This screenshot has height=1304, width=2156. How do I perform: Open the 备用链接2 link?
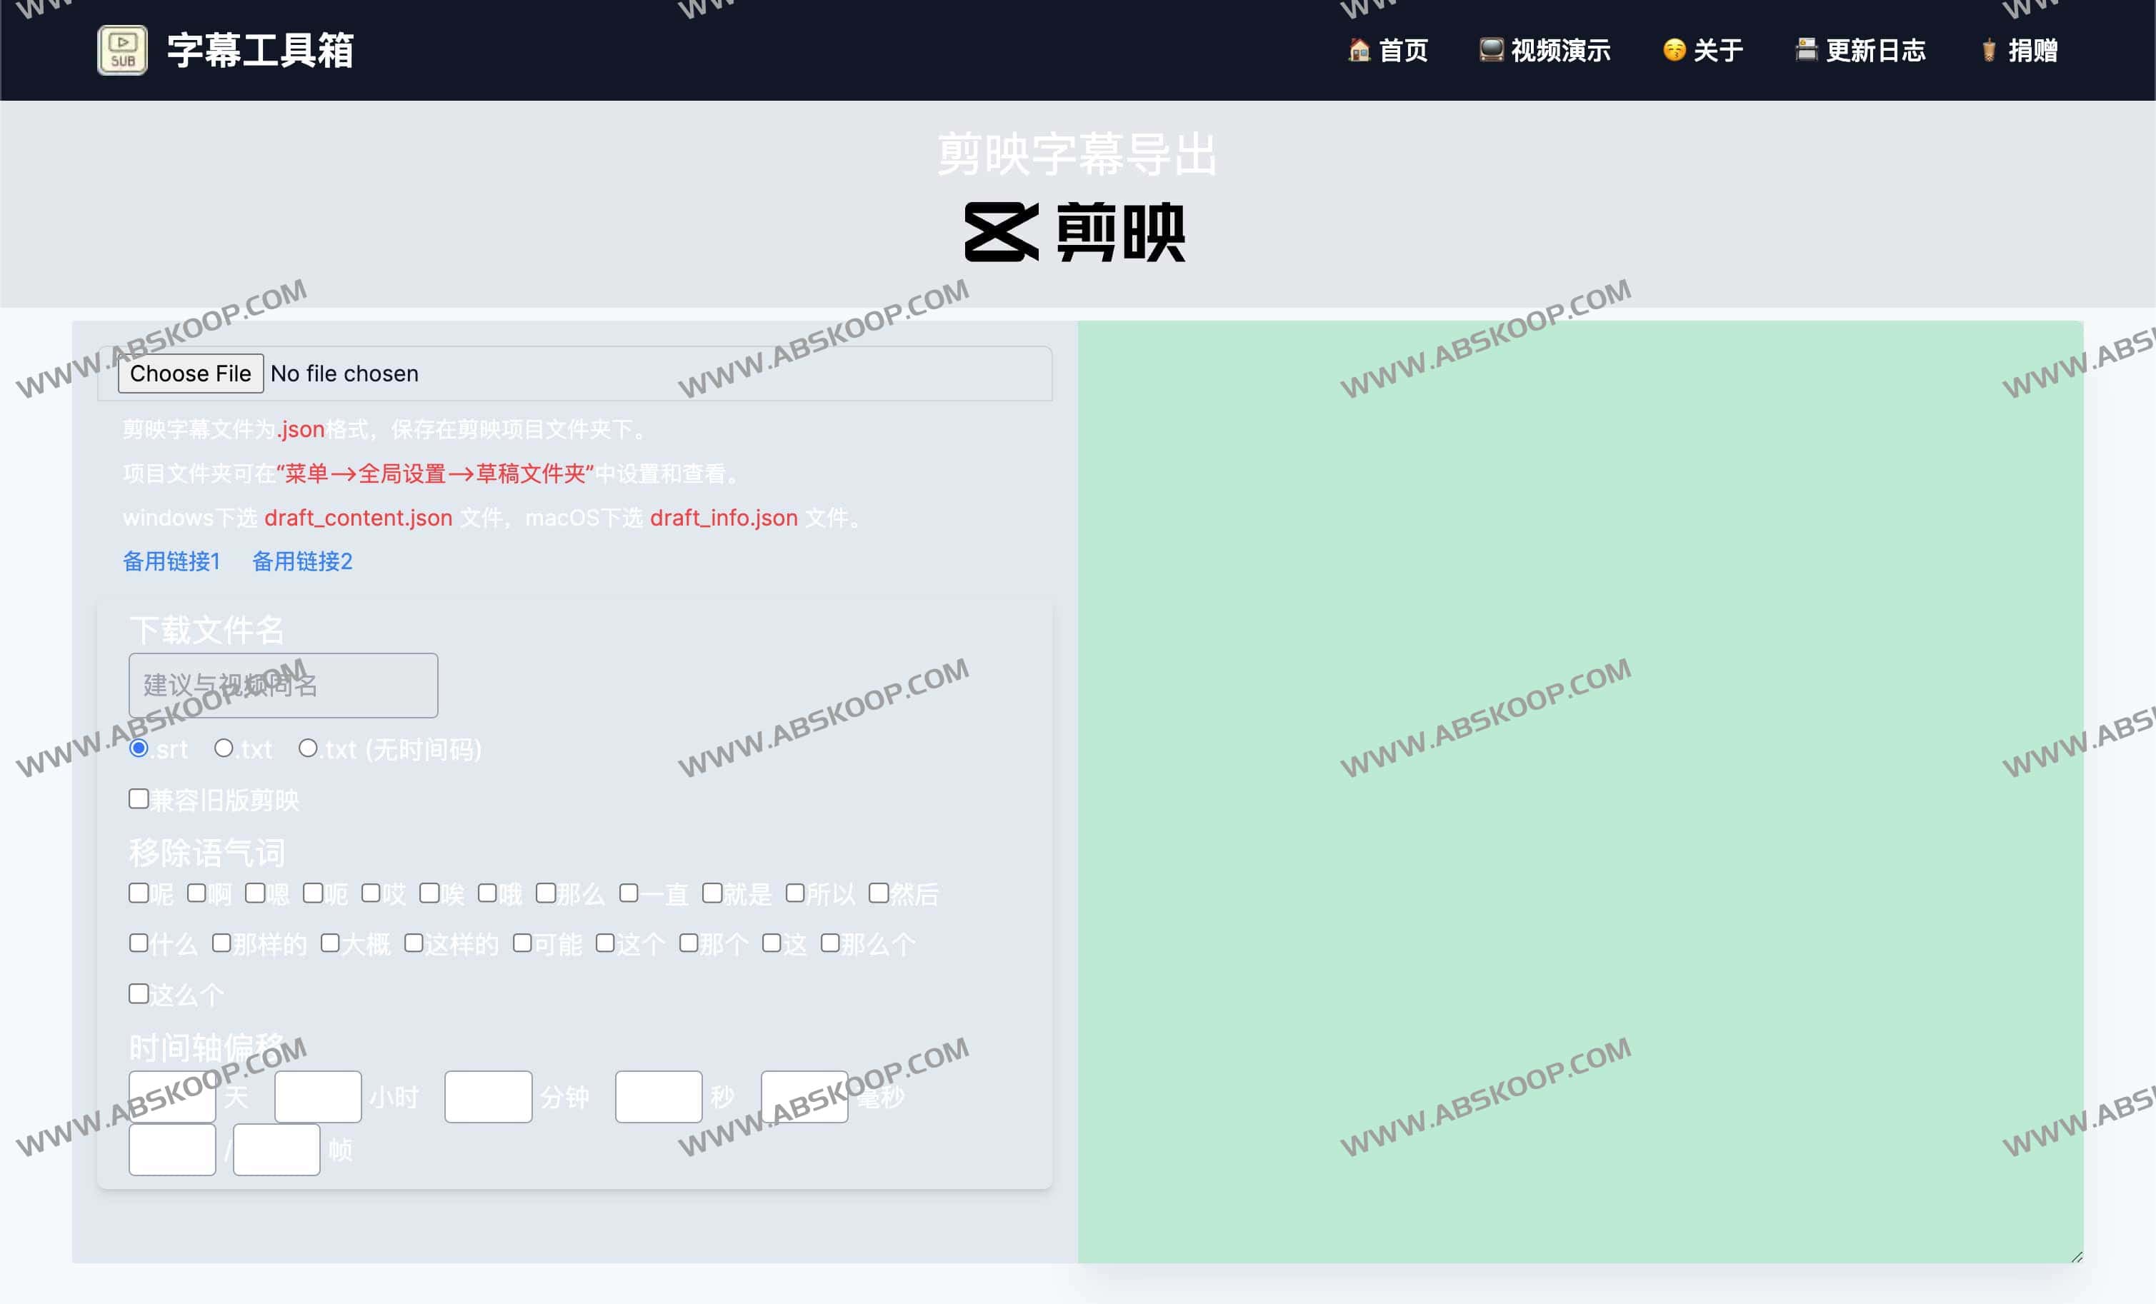(302, 561)
